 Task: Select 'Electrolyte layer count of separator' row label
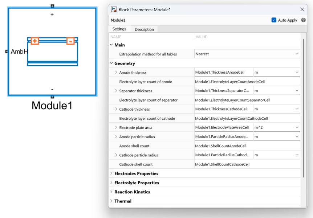[148, 100]
